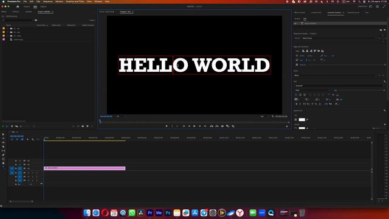
Task: Left align text in the Text section
Action: tap(296, 95)
